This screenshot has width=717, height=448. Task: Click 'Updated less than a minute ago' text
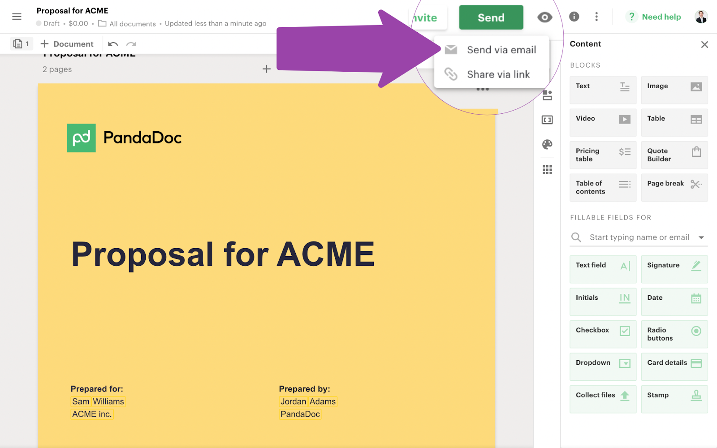(x=216, y=23)
